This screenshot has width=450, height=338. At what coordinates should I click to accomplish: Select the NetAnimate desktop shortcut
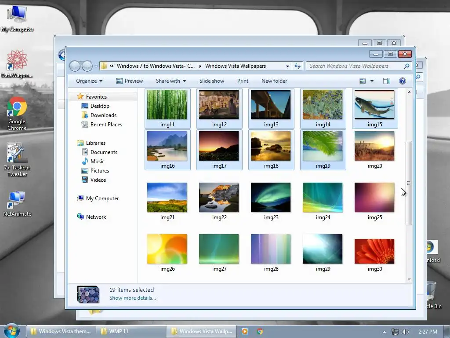17,203
